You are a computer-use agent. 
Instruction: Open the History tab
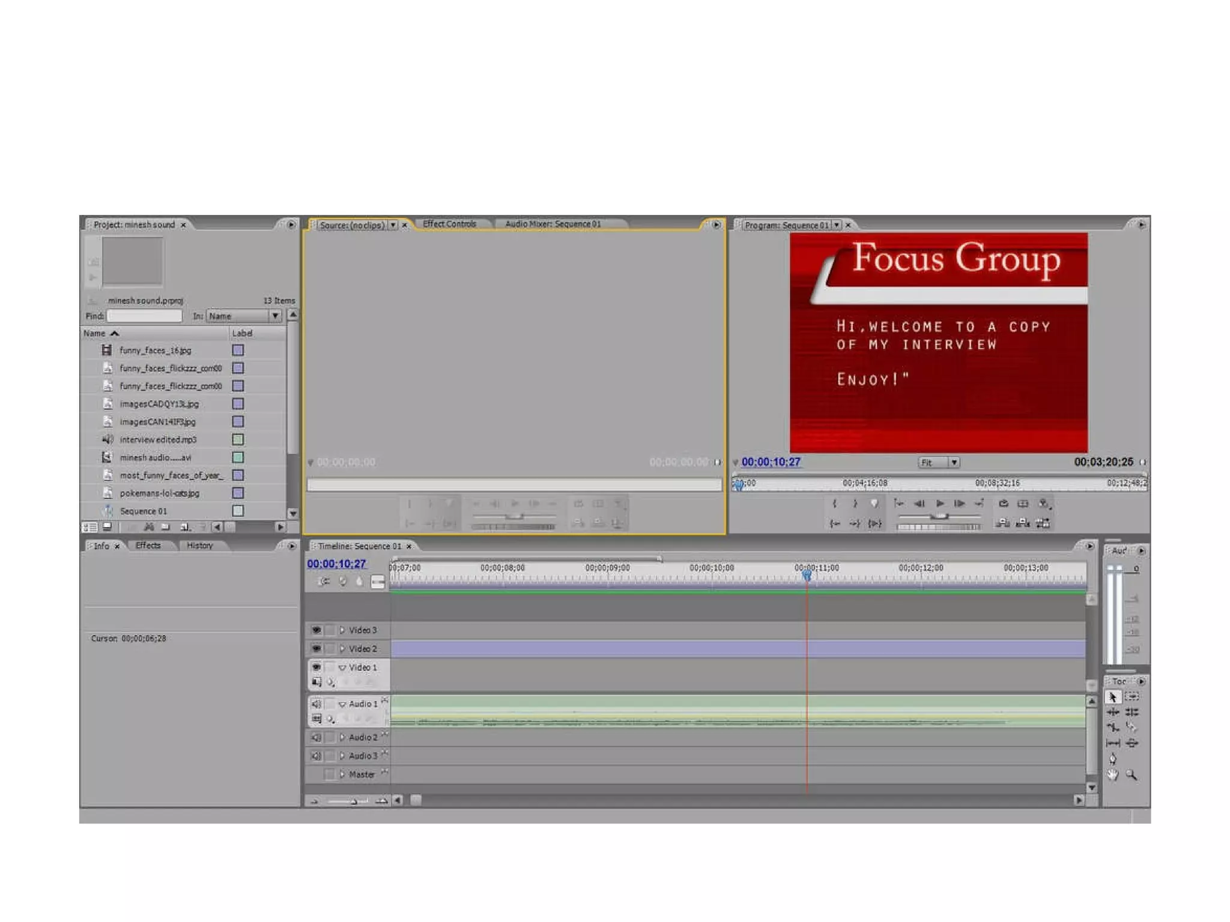(199, 546)
